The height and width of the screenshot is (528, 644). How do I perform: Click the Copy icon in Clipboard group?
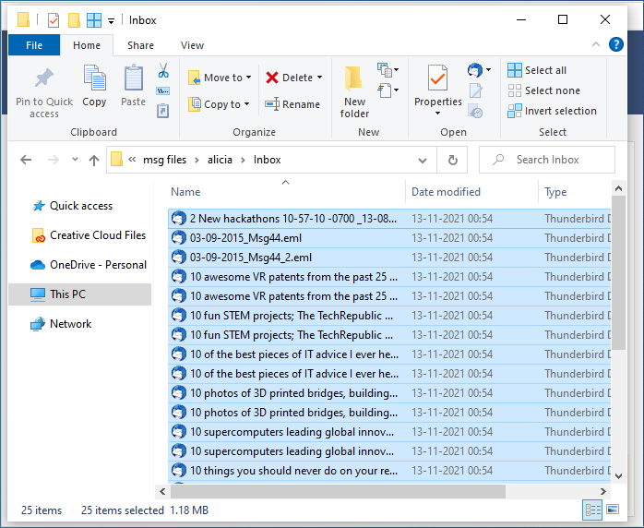94,79
